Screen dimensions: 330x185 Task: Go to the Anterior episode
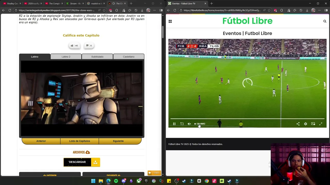[x=41, y=141]
